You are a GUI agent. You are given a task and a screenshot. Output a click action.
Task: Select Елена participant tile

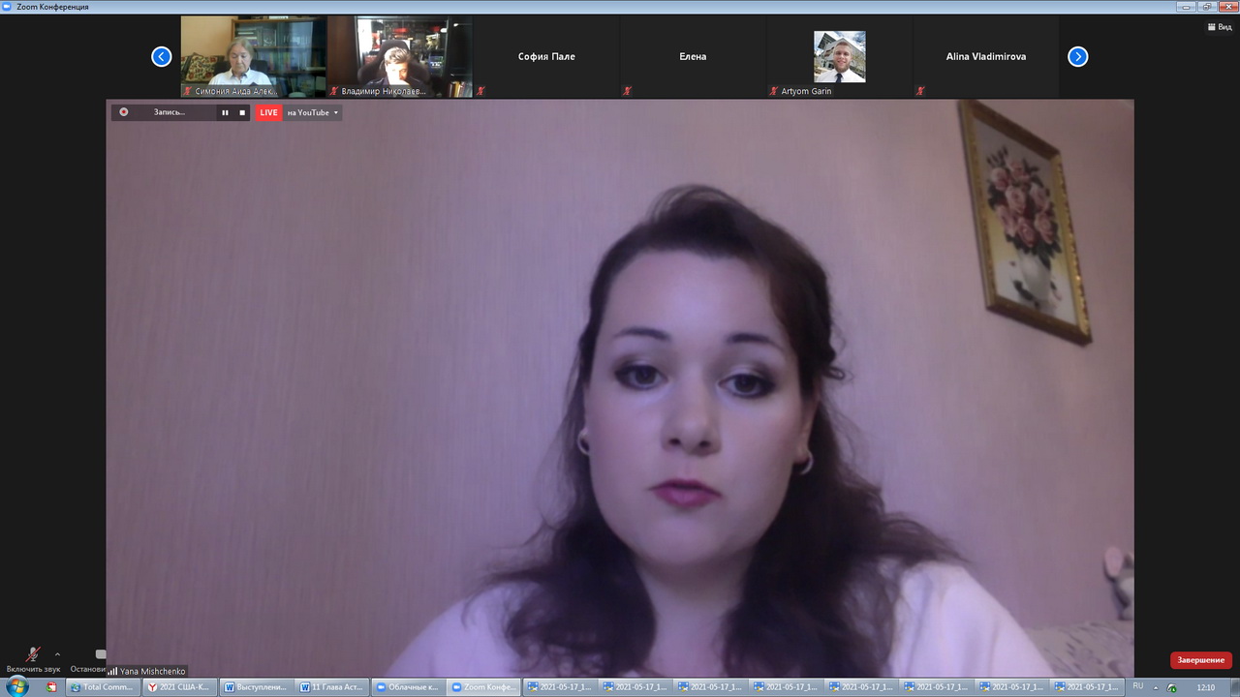[x=693, y=56]
